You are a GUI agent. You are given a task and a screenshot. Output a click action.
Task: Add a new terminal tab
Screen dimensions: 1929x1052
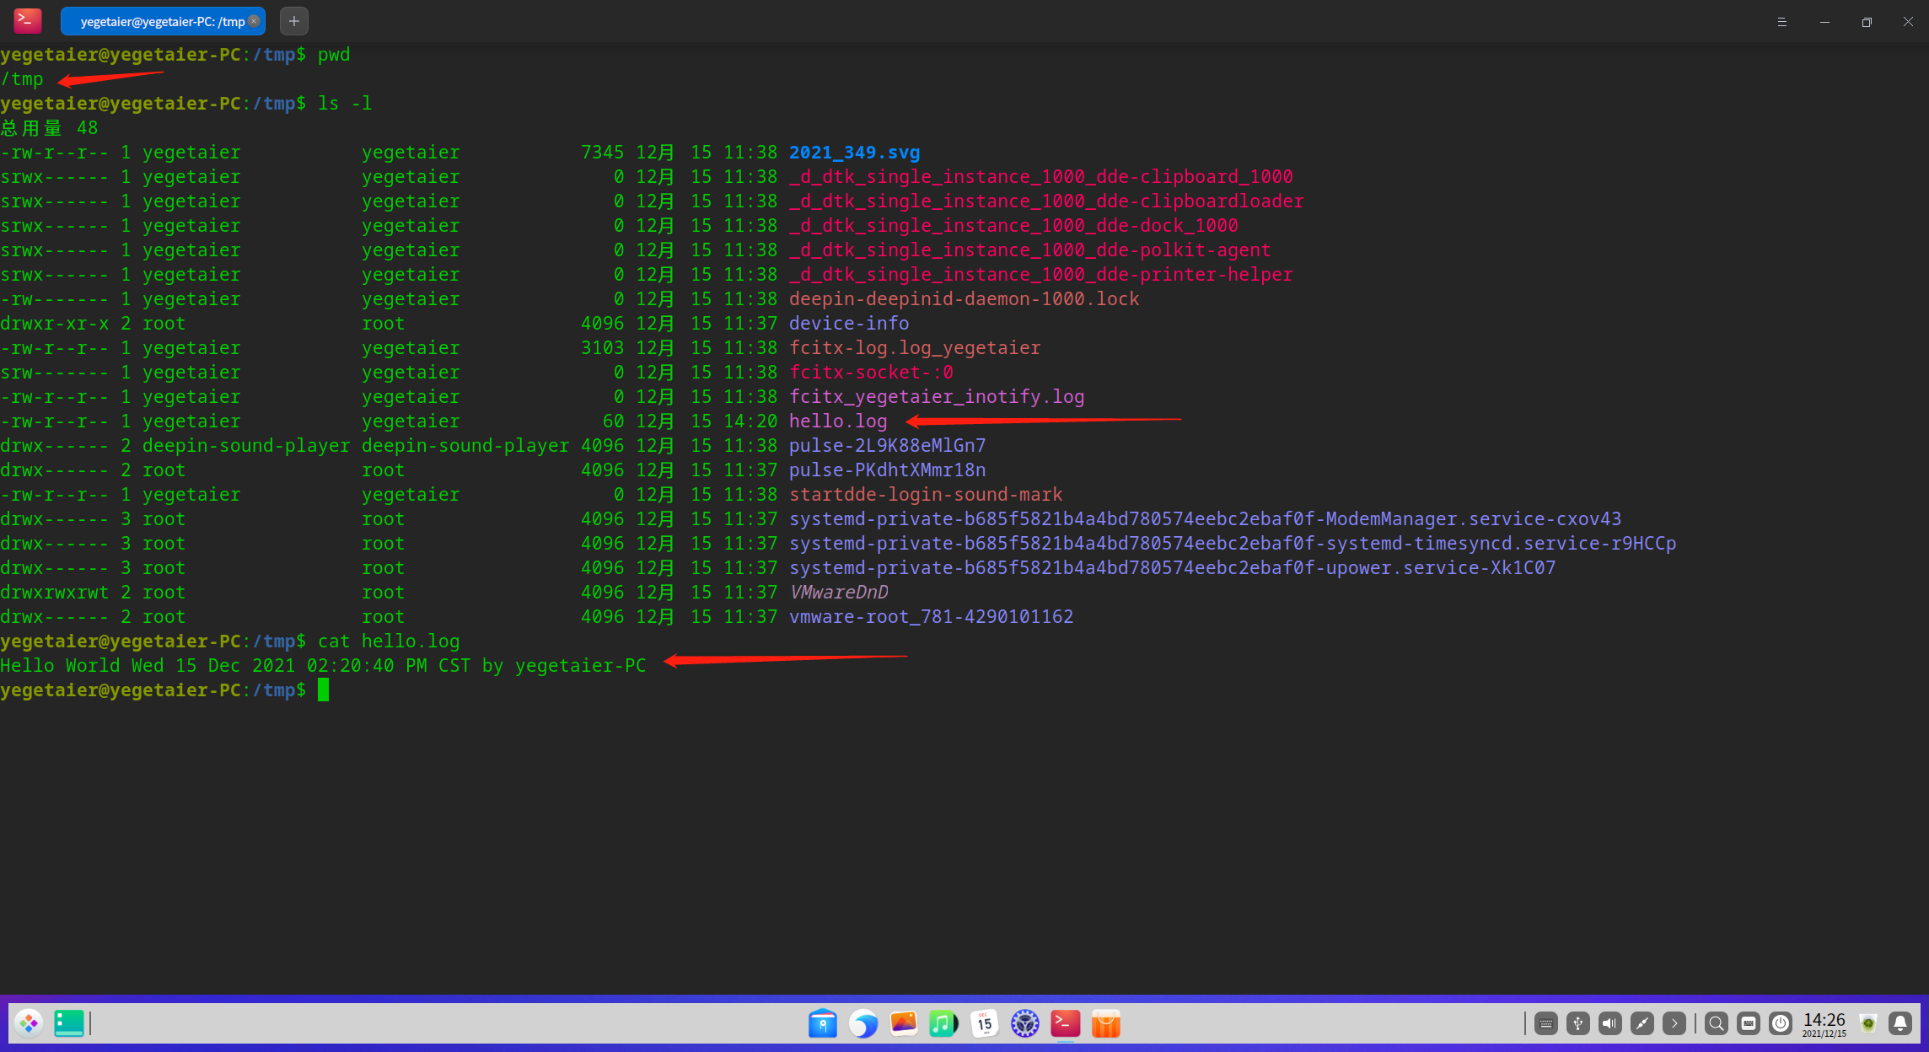point(293,22)
